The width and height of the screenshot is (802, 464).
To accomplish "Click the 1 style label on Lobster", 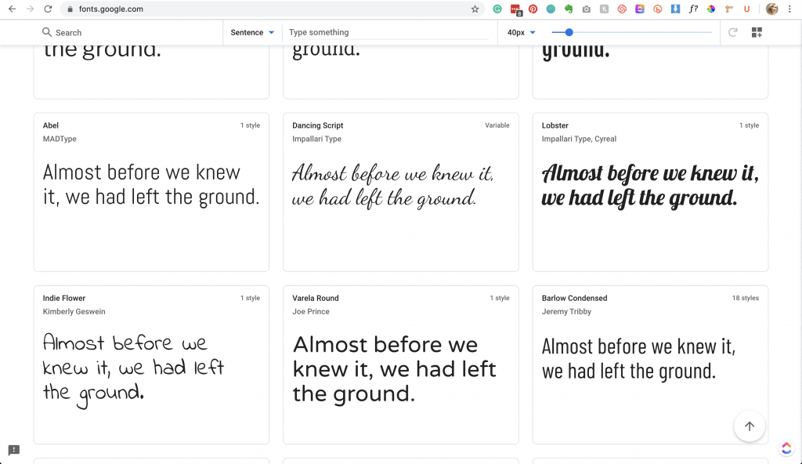I will click(x=749, y=125).
